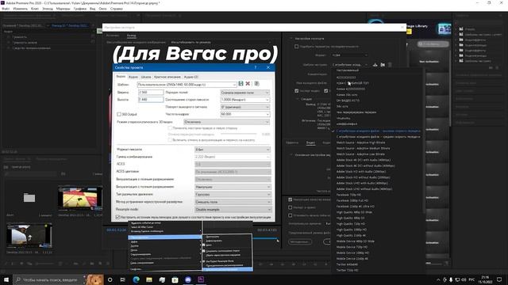The height and width of the screenshot is (285, 508).
Task: Open the template dropdown in Vegas project properties
Action: (x=187, y=85)
